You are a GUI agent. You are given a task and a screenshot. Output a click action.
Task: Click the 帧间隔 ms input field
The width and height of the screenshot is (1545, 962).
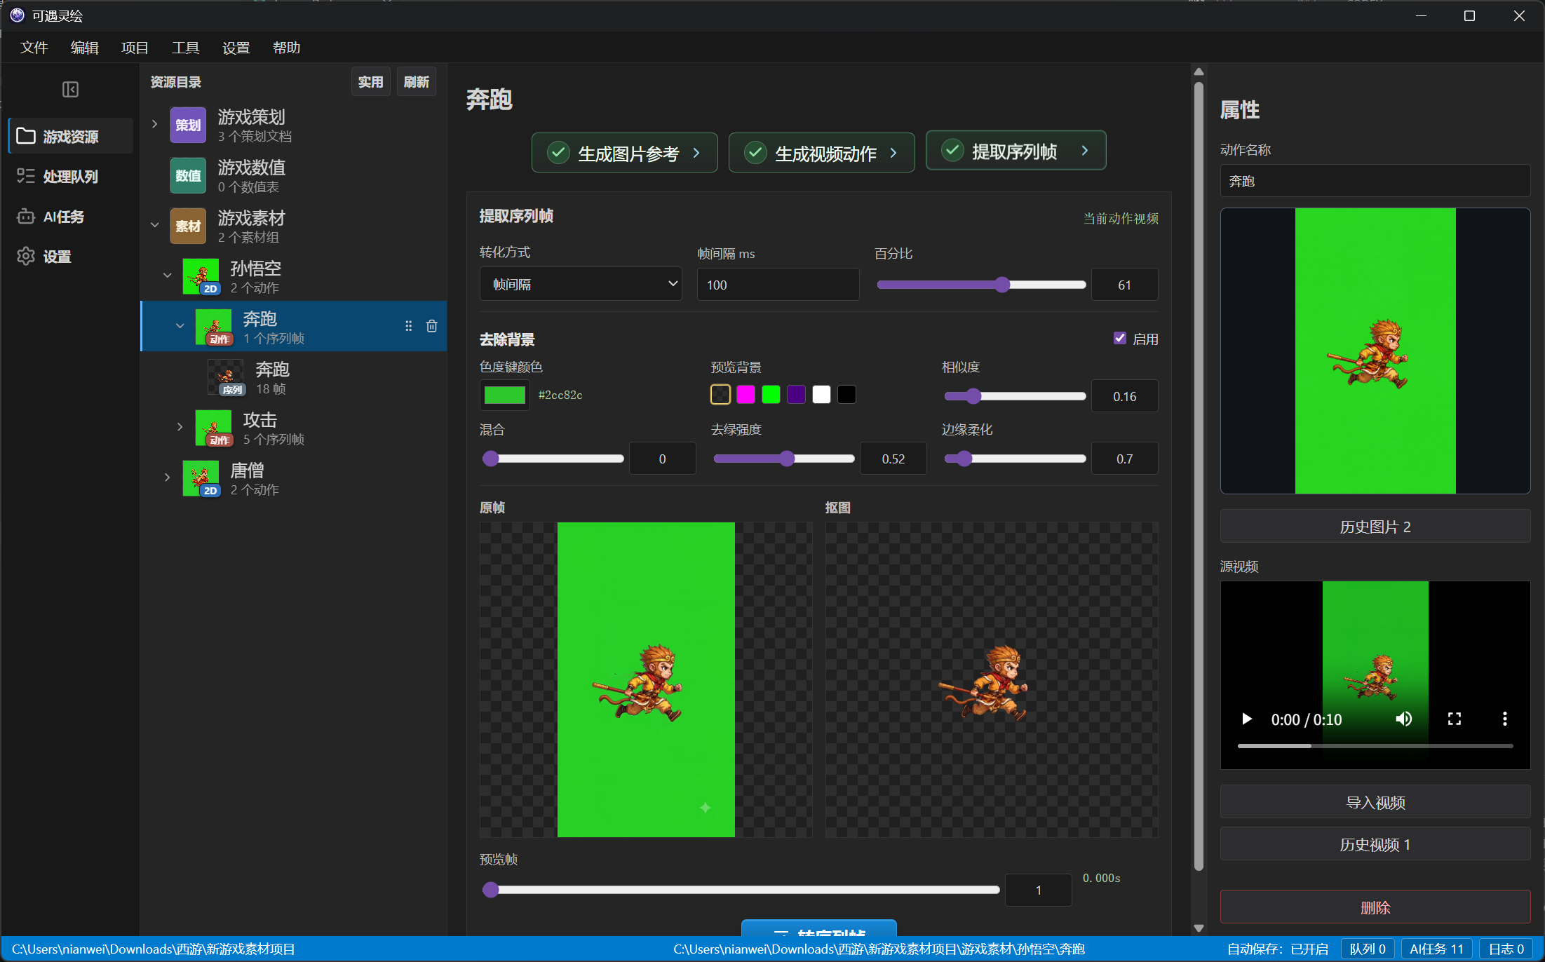click(x=778, y=284)
